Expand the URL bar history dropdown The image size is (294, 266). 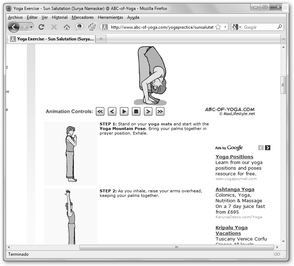tap(225, 27)
